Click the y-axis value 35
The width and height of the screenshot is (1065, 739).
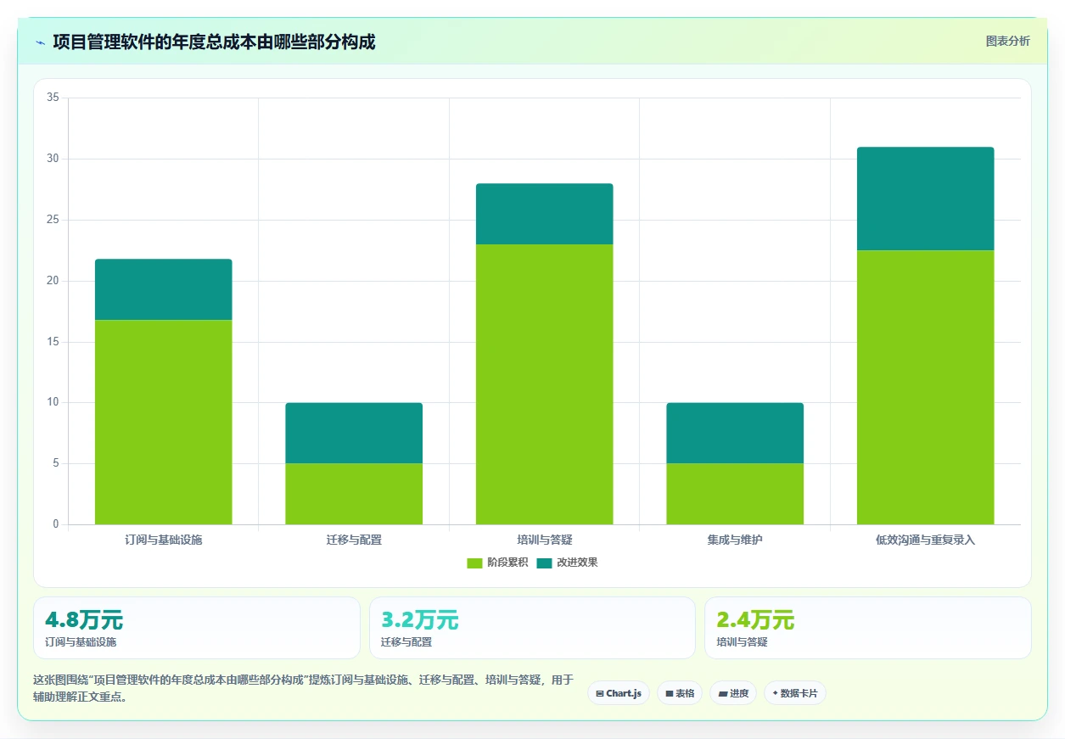coord(53,98)
